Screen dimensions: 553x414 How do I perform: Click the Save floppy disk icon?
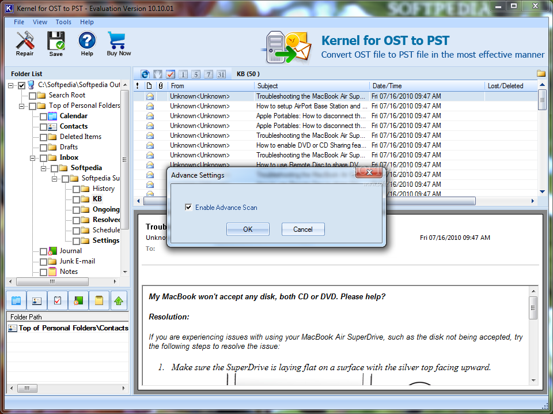click(56, 44)
